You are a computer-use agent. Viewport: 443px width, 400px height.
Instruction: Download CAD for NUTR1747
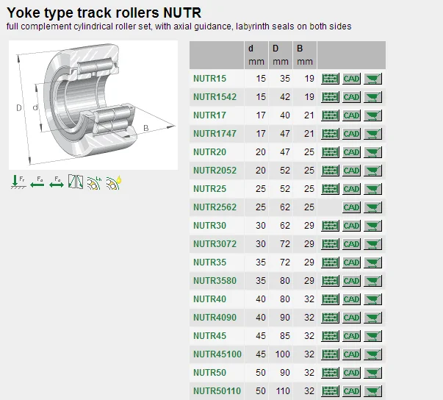point(351,134)
